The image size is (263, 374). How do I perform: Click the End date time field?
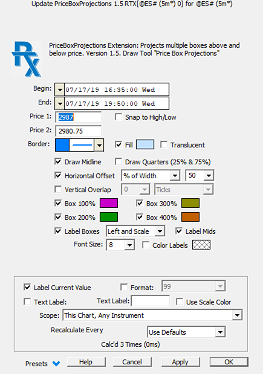[117, 103]
